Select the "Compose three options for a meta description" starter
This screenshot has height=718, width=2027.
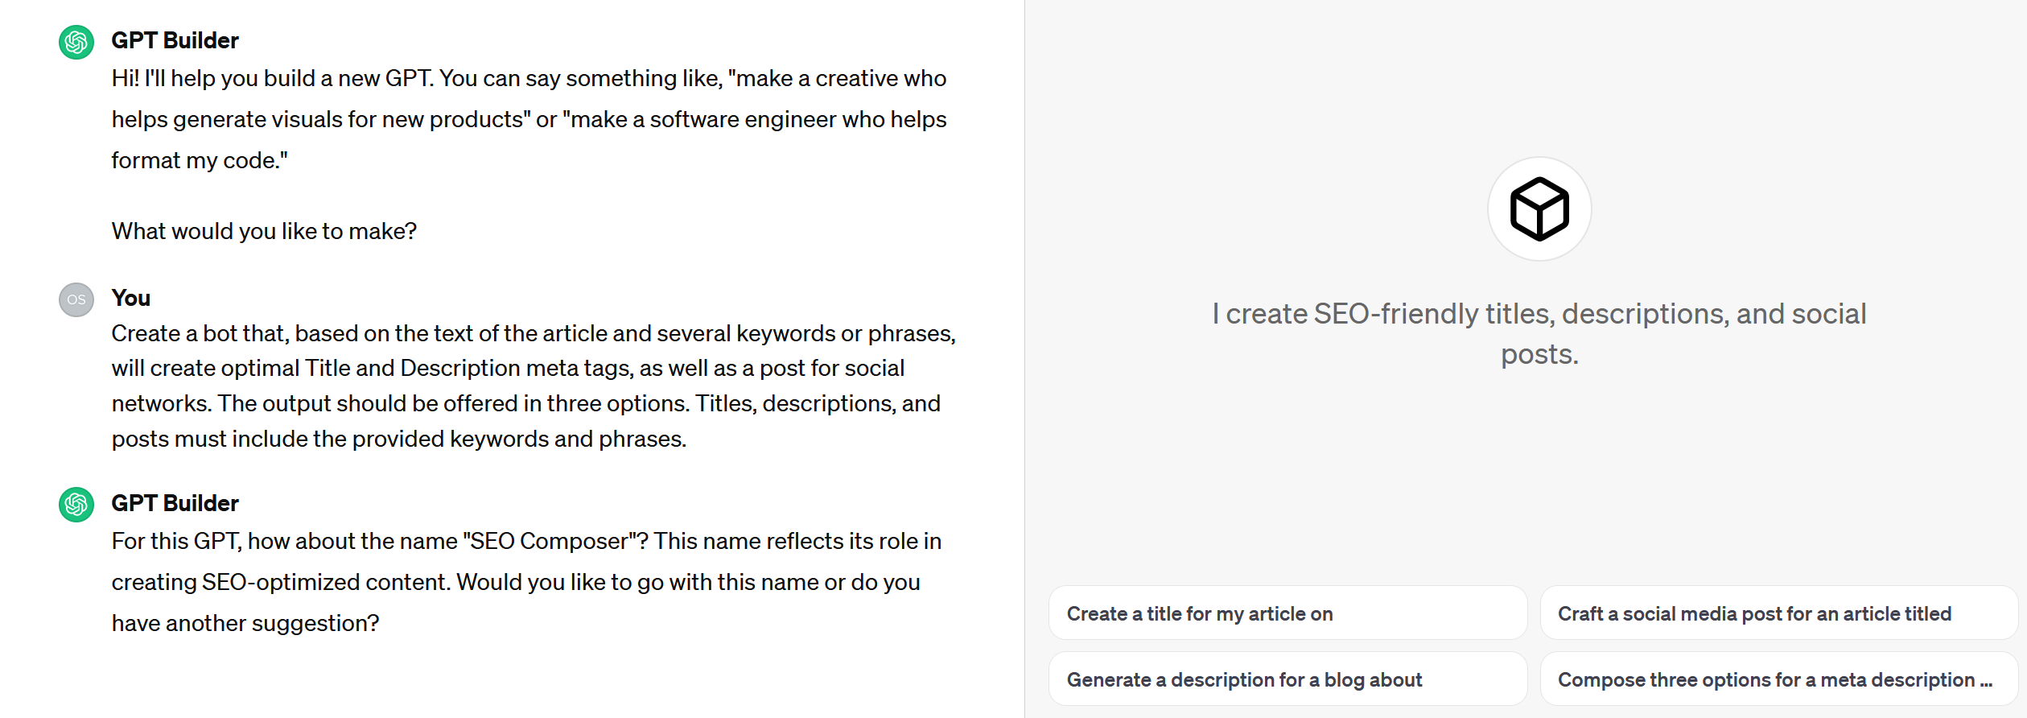(1778, 679)
